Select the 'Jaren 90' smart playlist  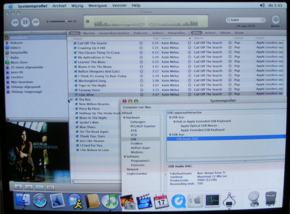click(x=17, y=72)
